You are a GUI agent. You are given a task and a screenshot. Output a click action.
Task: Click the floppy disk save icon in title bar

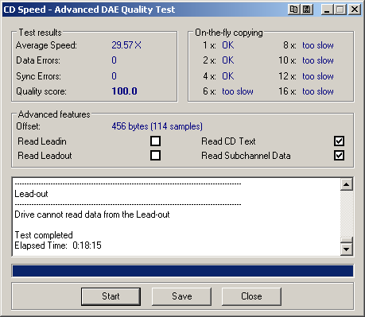[x=306, y=10]
